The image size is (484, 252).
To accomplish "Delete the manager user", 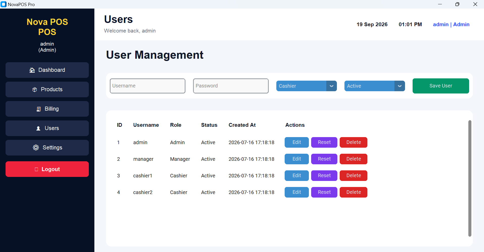I will point(354,159).
